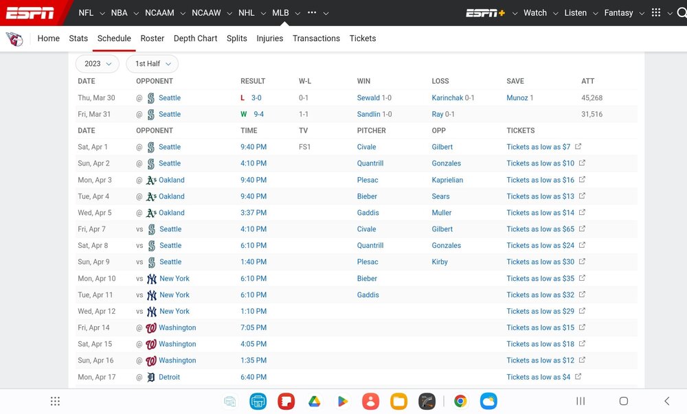Image resolution: width=687 pixels, height=414 pixels.
Task: Tap the Android back navigation button
Action: (667, 402)
